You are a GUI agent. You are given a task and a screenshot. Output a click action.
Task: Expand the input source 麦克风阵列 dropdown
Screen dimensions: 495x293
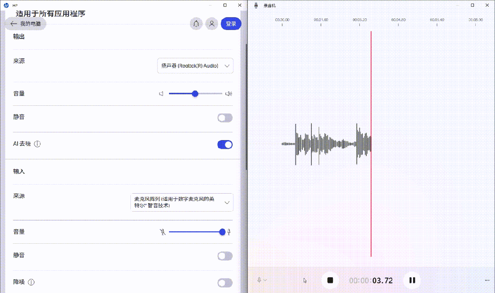(x=182, y=203)
